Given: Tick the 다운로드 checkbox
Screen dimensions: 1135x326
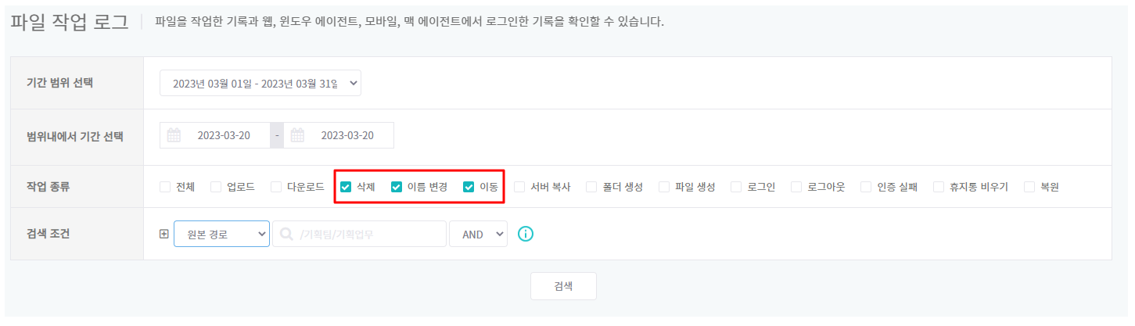Looking at the screenshot, I should point(276,187).
